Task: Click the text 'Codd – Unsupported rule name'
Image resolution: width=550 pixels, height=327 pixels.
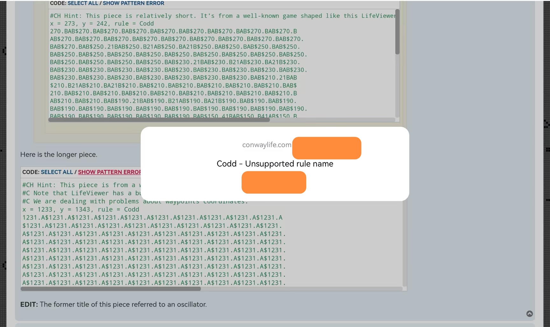Action: 275,164
